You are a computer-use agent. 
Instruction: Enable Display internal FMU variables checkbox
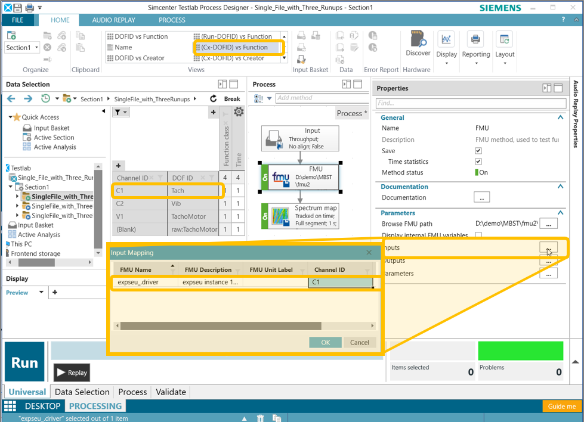coord(478,235)
